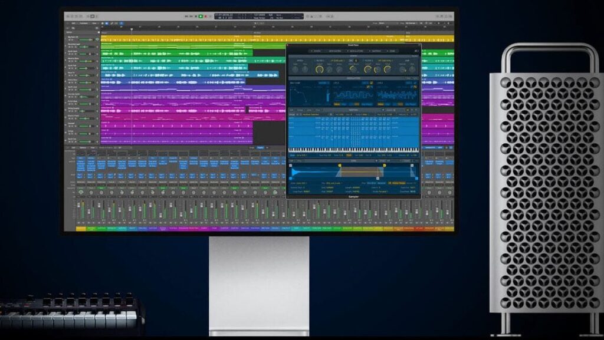Click the Library icon in the control bar
Screen dimensions: 604x340
[68, 16]
